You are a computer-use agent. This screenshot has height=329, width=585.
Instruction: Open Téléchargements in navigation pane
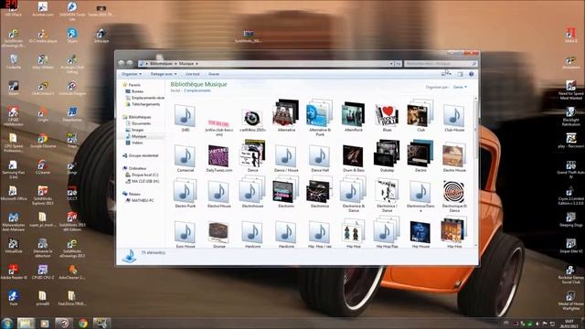[x=143, y=104]
